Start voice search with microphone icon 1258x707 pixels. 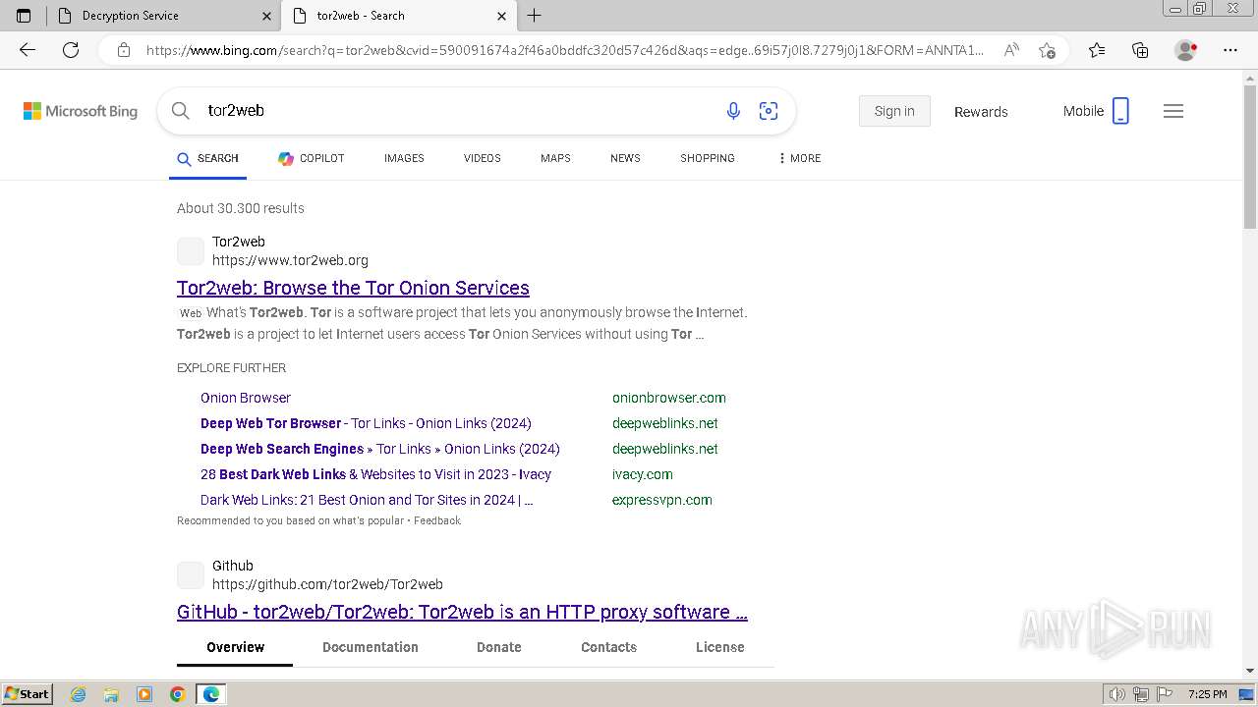tap(733, 111)
